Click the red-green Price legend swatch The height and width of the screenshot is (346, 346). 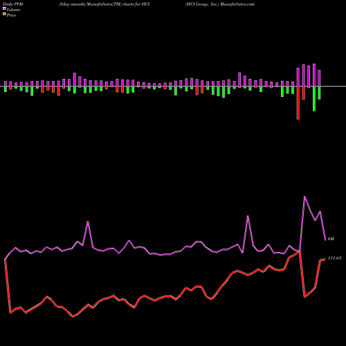coord(4,15)
